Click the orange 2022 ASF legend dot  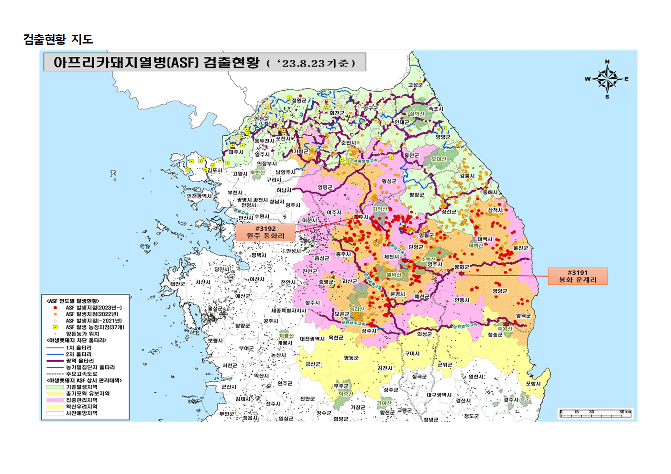pos(55,314)
